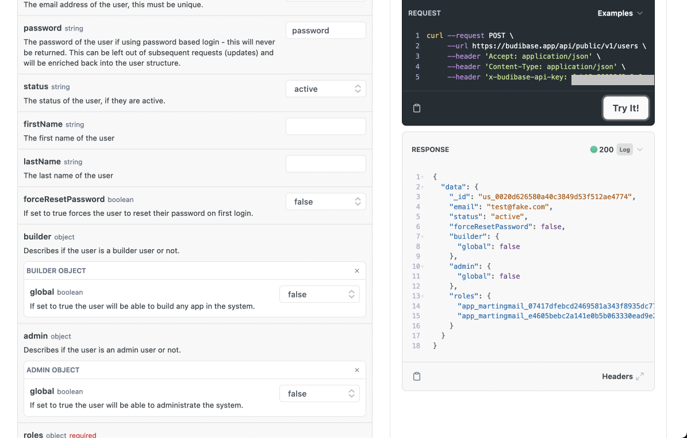Open the status dropdown showing active
687x438 pixels.
(x=325, y=89)
